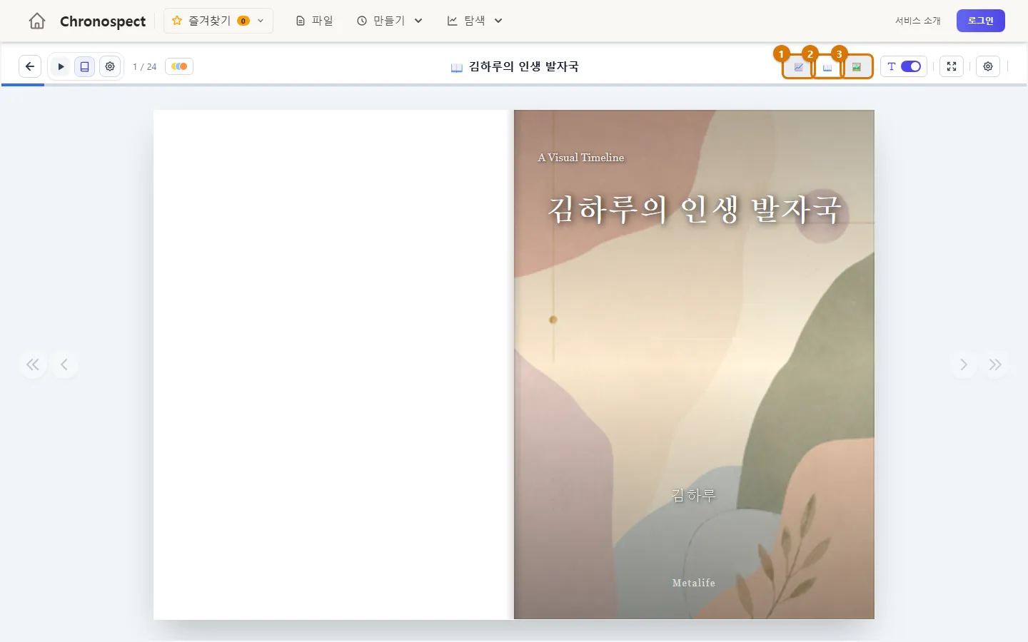
Task: Jump to last page with double-right chevron
Action: tap(995, 365)
